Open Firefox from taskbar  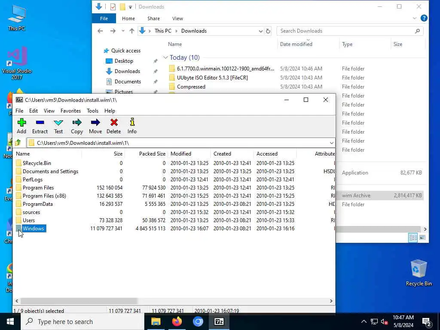click(x=177, y=321)
